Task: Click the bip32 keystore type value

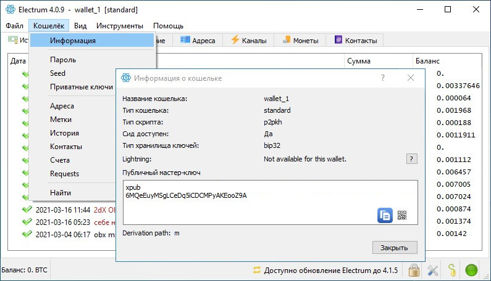Action: 272,145
